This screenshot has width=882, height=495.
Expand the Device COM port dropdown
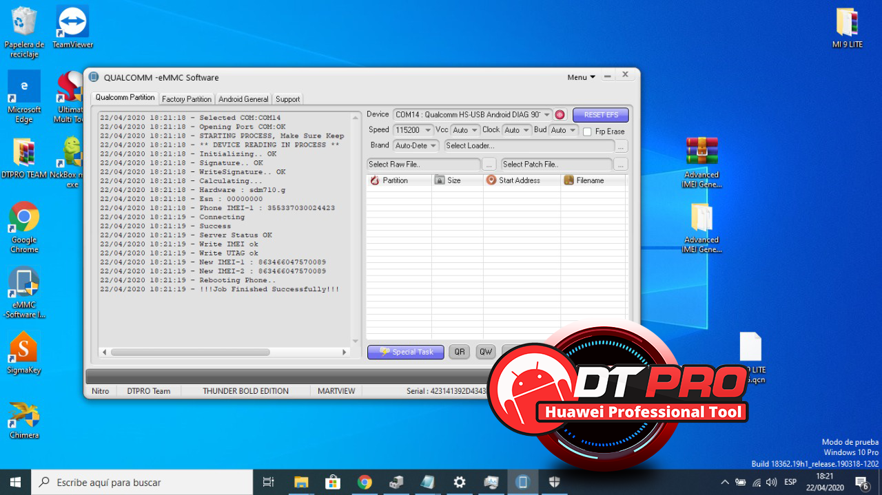[546, 115]
